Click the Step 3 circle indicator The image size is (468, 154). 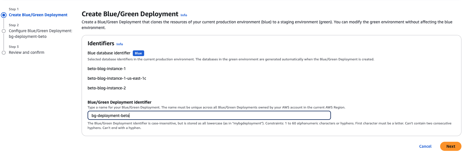pyautogui.click(x=4, y=53)
